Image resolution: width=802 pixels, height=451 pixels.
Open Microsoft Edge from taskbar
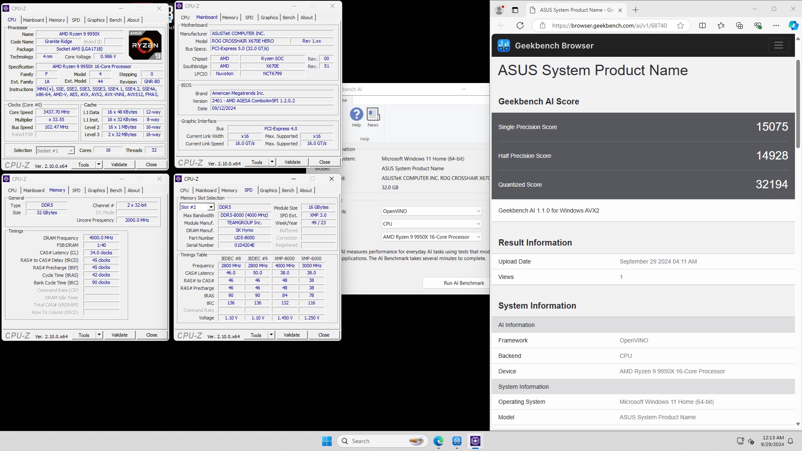click(438, 441)
